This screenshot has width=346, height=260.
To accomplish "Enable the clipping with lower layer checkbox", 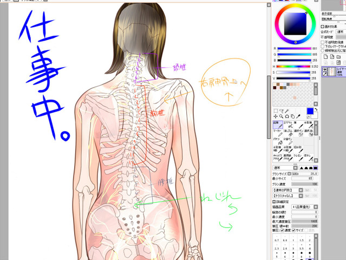I will click(322, 47).
